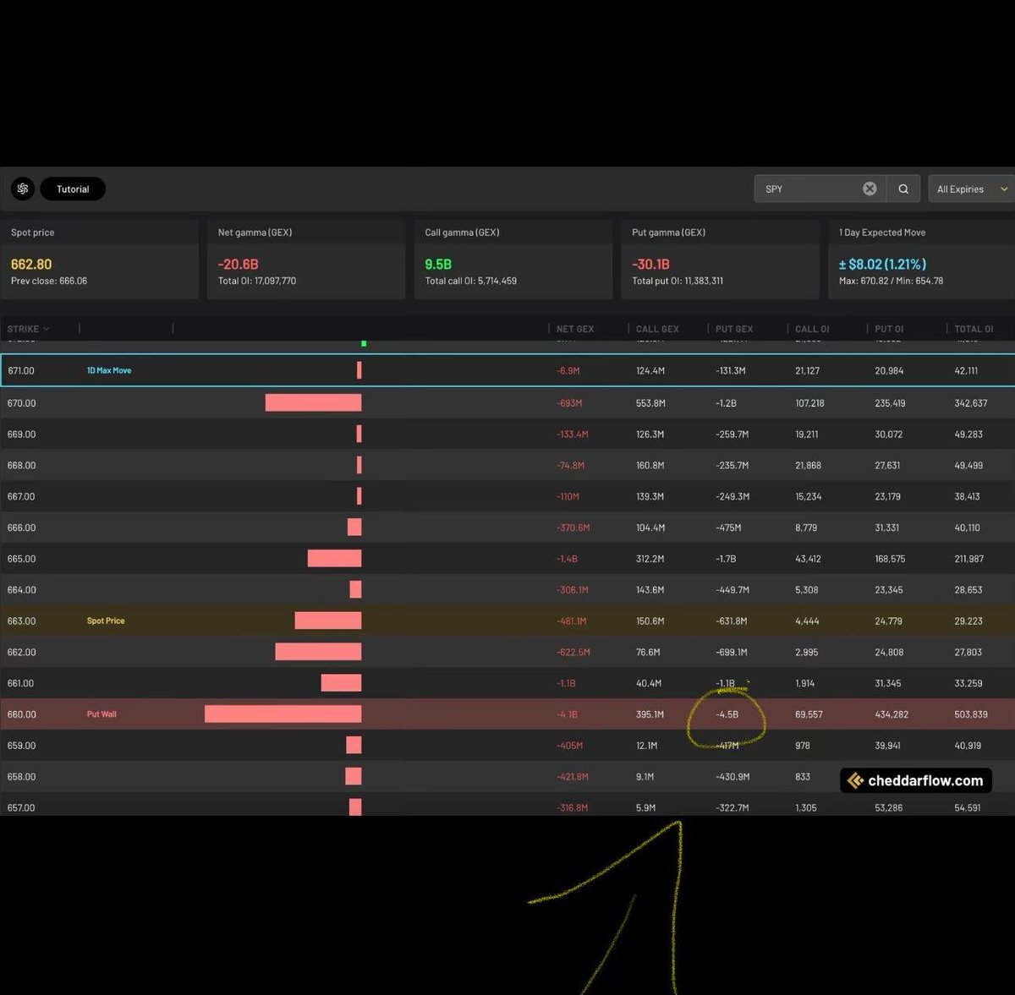The width and height of the screenshot is (1015, 995).
Task: Click the 434,282 put OI cell
Action: (892, 714)
